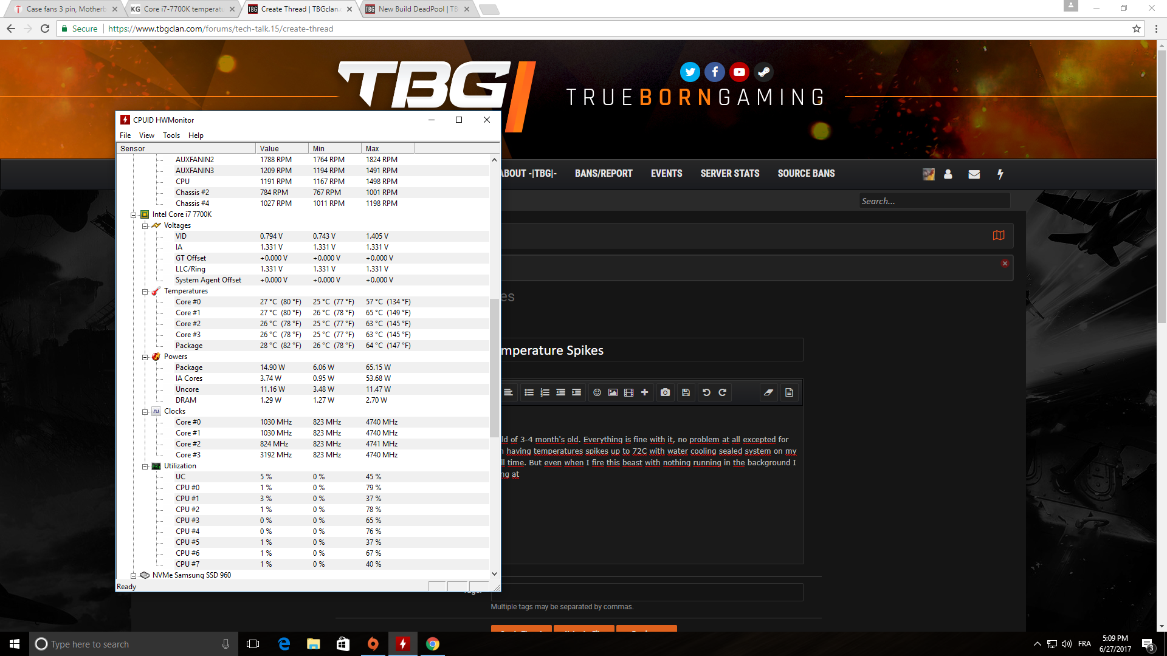
Task: Insert image using editor toolbar icon
Action: pos(613,392)
